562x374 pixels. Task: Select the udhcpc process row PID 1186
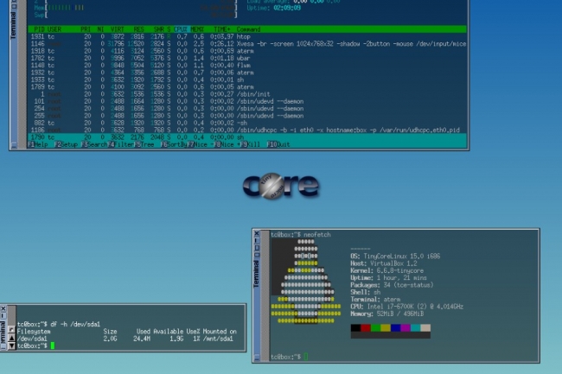click(247, 130)
